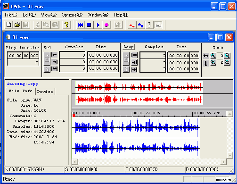The image size is (237, 184).
Task: Click the first Sel Samples input field
Action: (72, 55)
